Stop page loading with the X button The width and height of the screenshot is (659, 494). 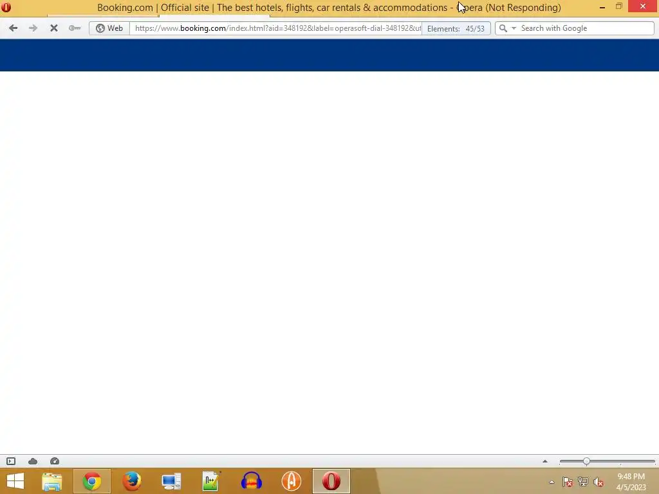(54, 28)
